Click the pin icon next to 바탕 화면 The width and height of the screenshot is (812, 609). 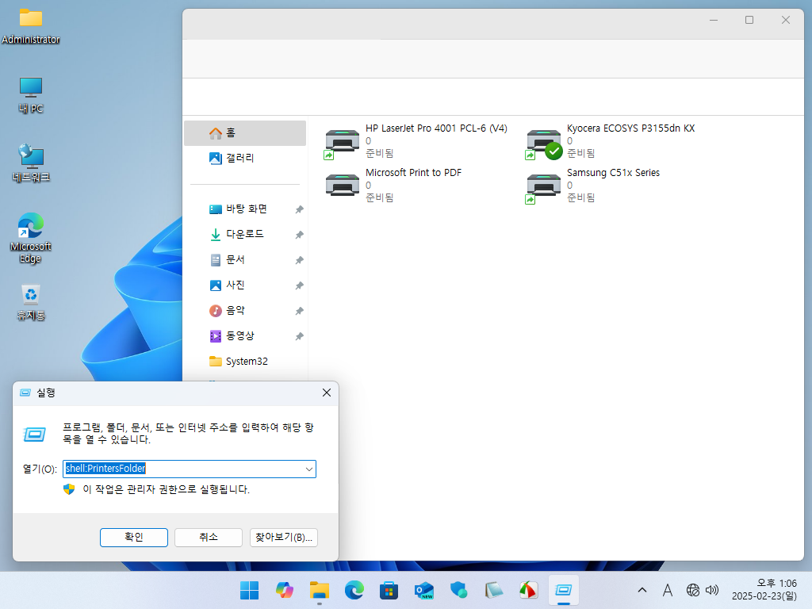pyautogui.click(x=299, y=209)
